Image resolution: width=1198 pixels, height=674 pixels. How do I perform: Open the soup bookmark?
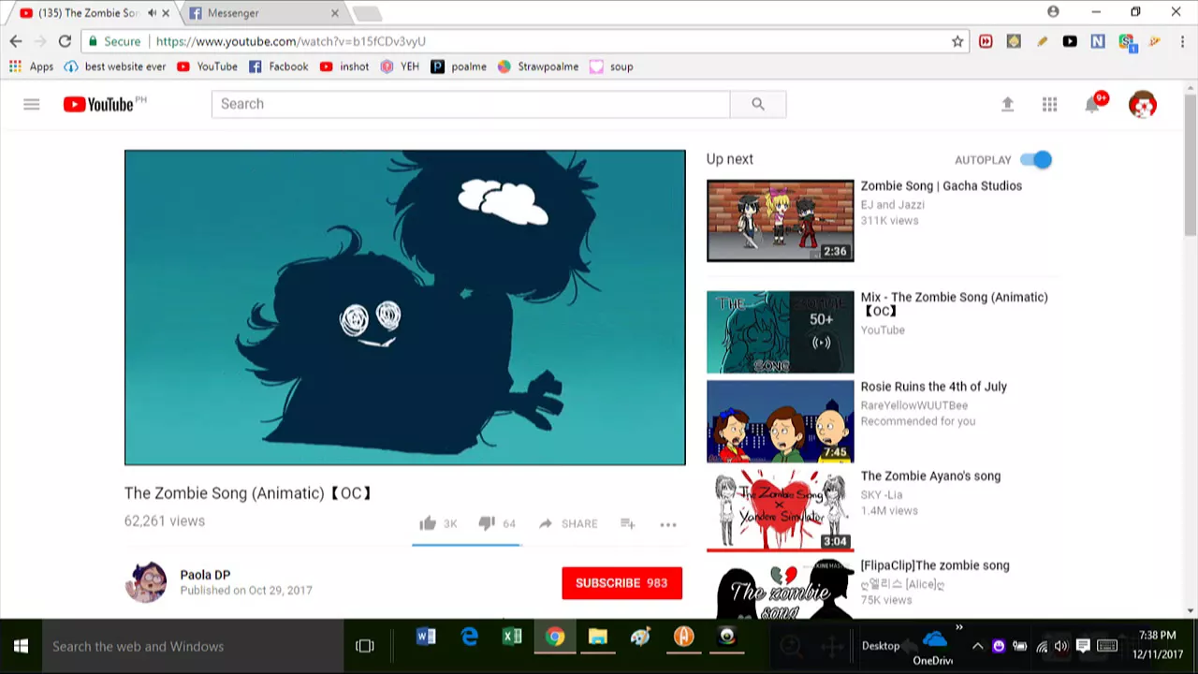tap(611, 66)
